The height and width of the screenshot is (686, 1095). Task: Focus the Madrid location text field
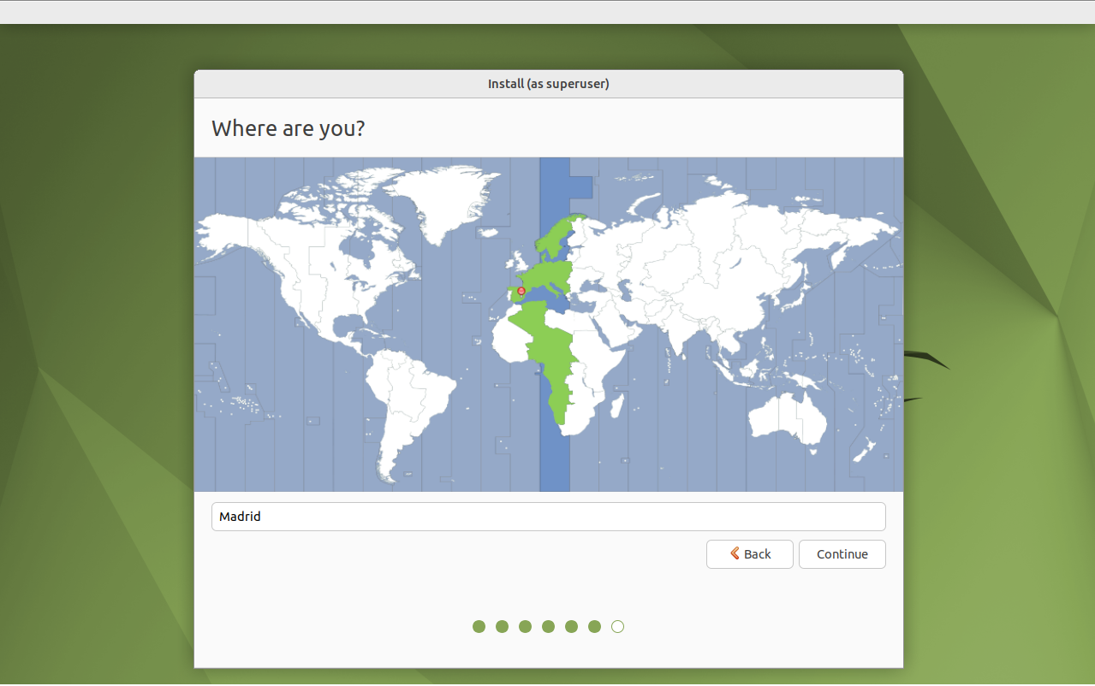click(548, 517)
